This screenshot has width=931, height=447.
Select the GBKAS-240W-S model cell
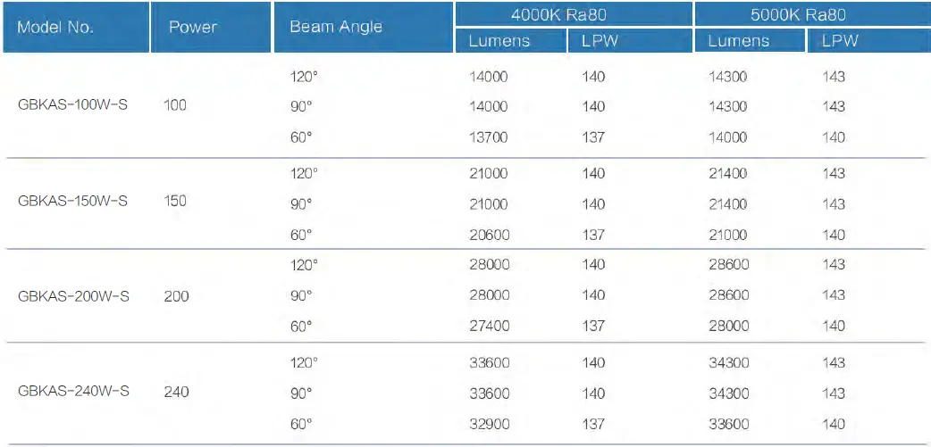[73, 391]
